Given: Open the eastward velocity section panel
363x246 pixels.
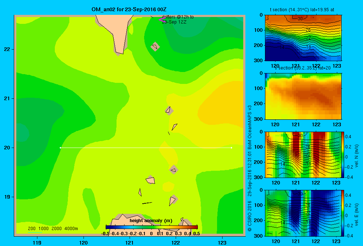Looking at the screenshot, I should 303,213.
